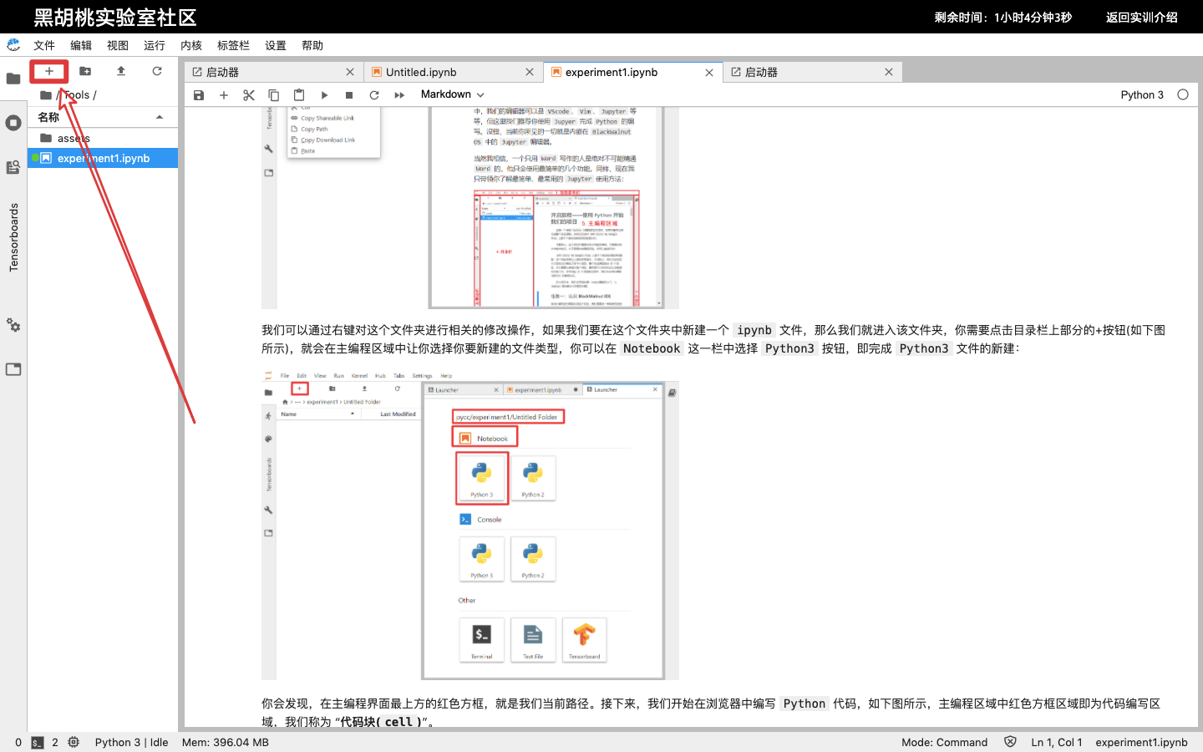Click the Python 3 kernel name button

pyautogui.click(x=1142, y=94)
